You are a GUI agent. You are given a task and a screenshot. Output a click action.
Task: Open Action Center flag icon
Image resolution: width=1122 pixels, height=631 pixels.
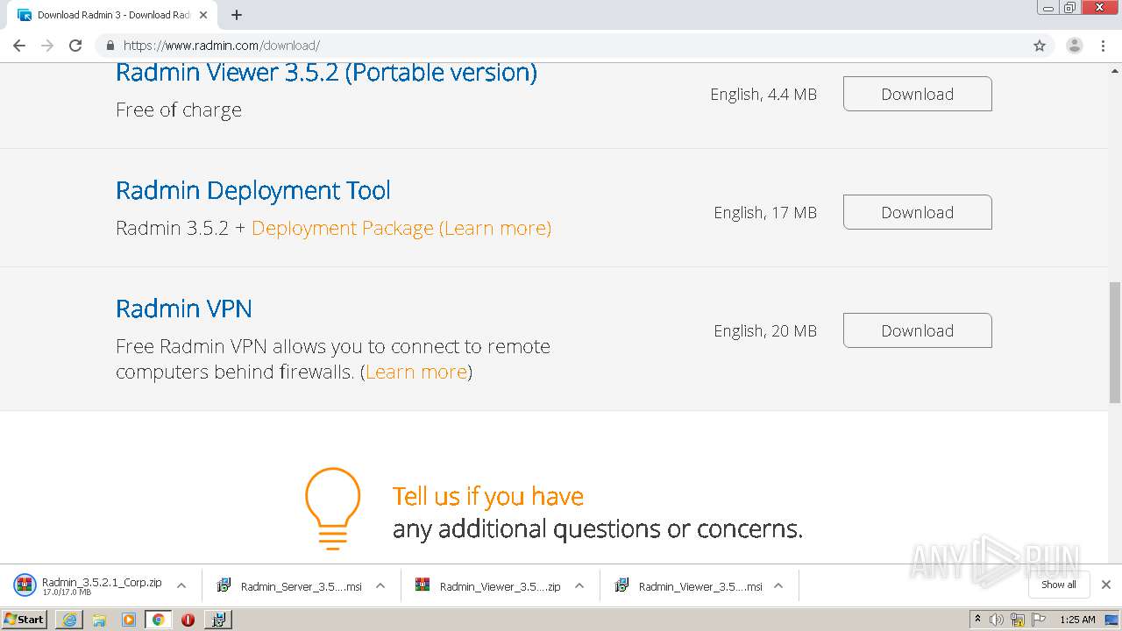tap(1039, 620)
